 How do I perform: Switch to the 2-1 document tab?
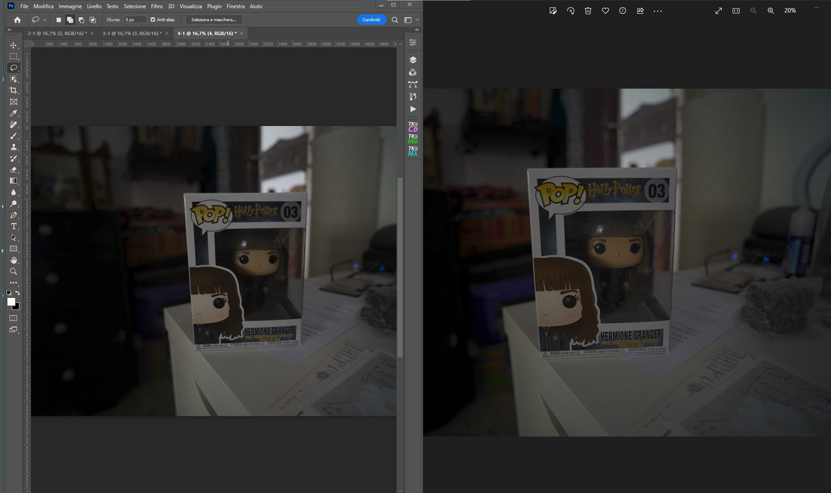(57, 33)
